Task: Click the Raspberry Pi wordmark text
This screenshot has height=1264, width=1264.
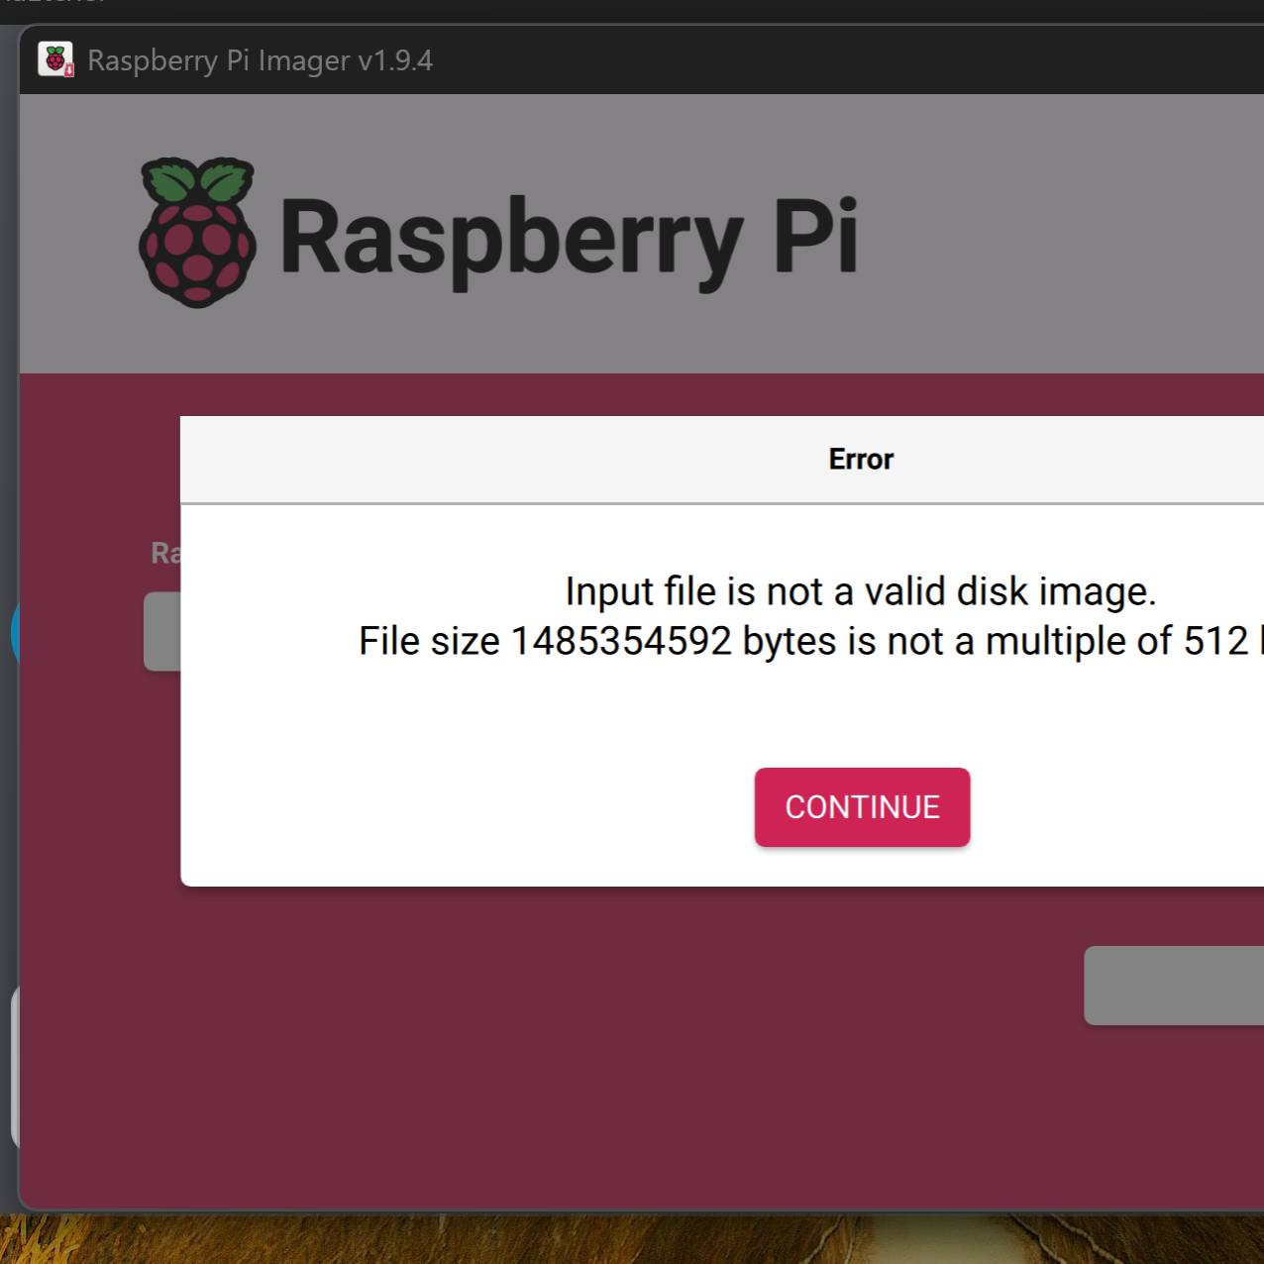Action: 569,238
